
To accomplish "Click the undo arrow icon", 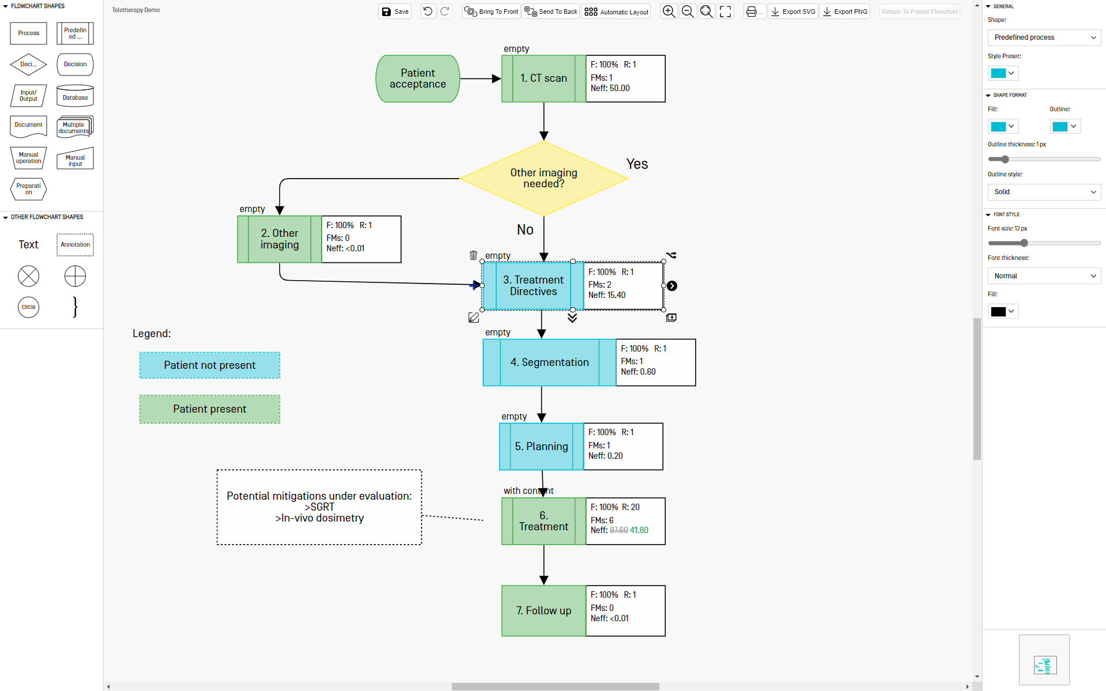I will point(428,12).
